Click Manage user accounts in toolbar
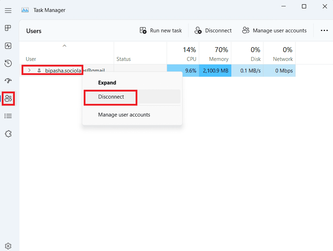 (274, 31)
